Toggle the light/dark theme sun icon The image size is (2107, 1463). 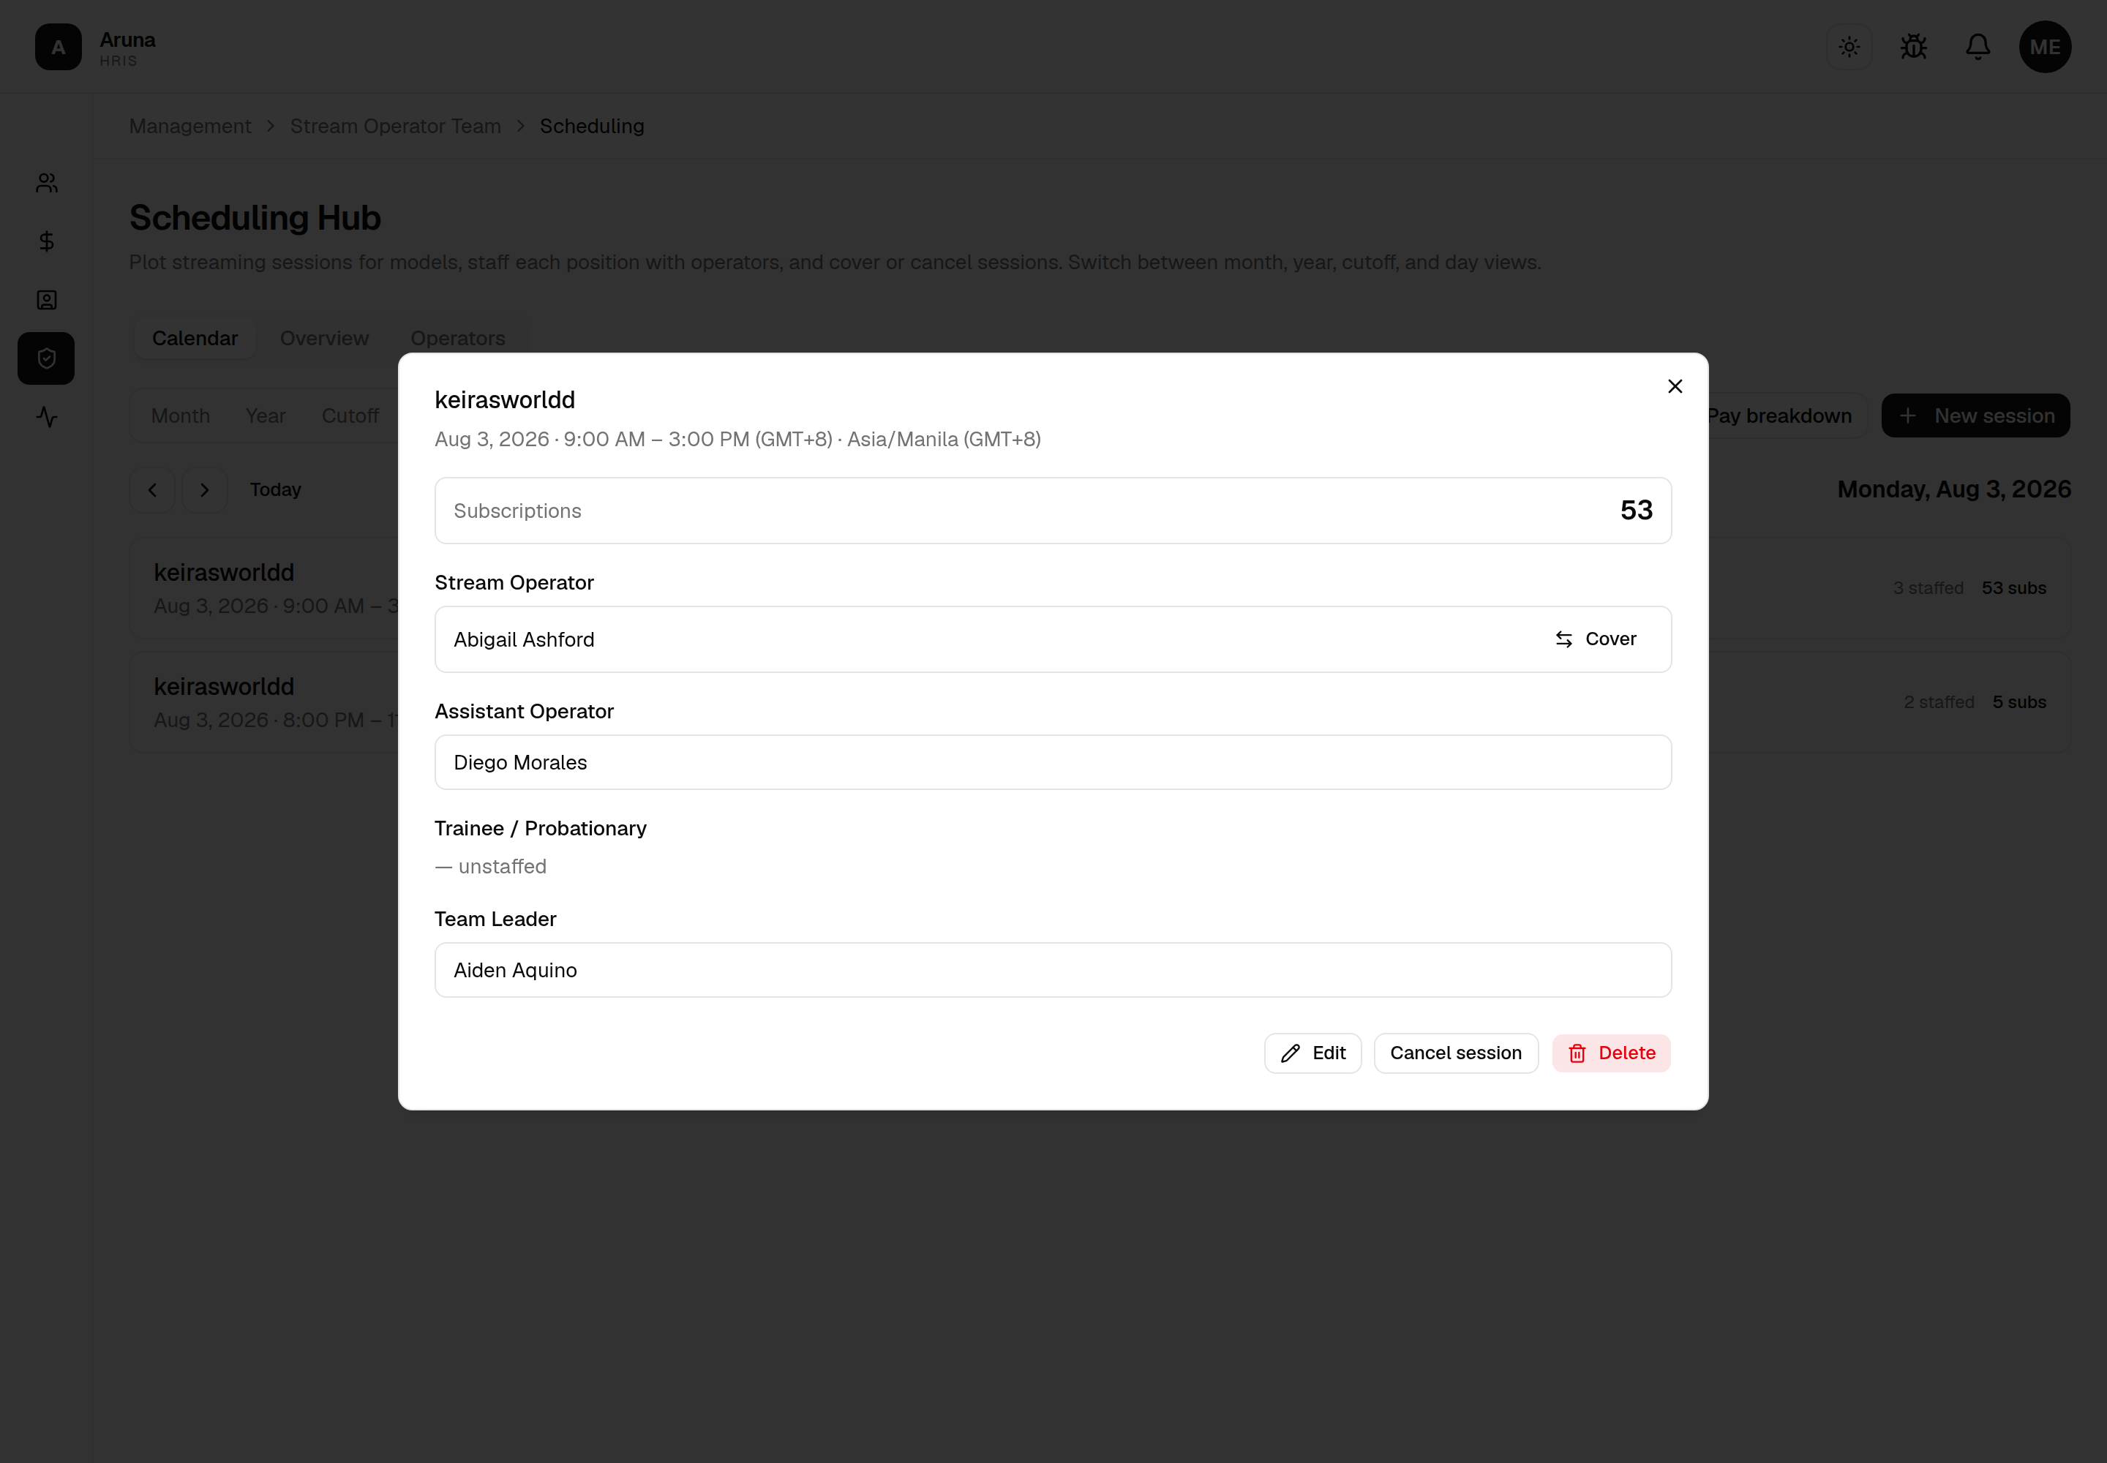click(x=1849, y=47)
